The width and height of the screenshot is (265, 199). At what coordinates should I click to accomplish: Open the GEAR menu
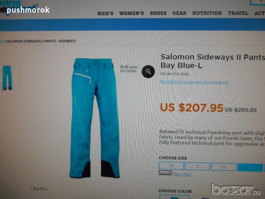tap(179, 13)
